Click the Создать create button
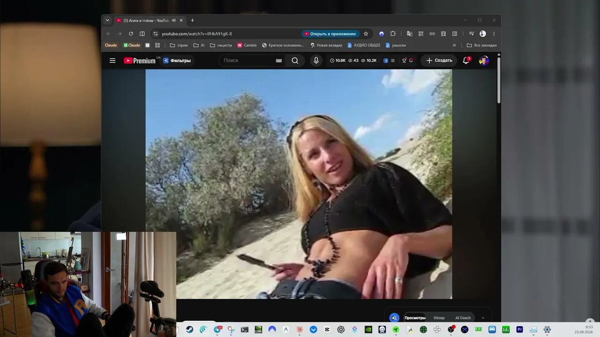The image size is (600, 337). pyautogui.click(x=439, y=60)
